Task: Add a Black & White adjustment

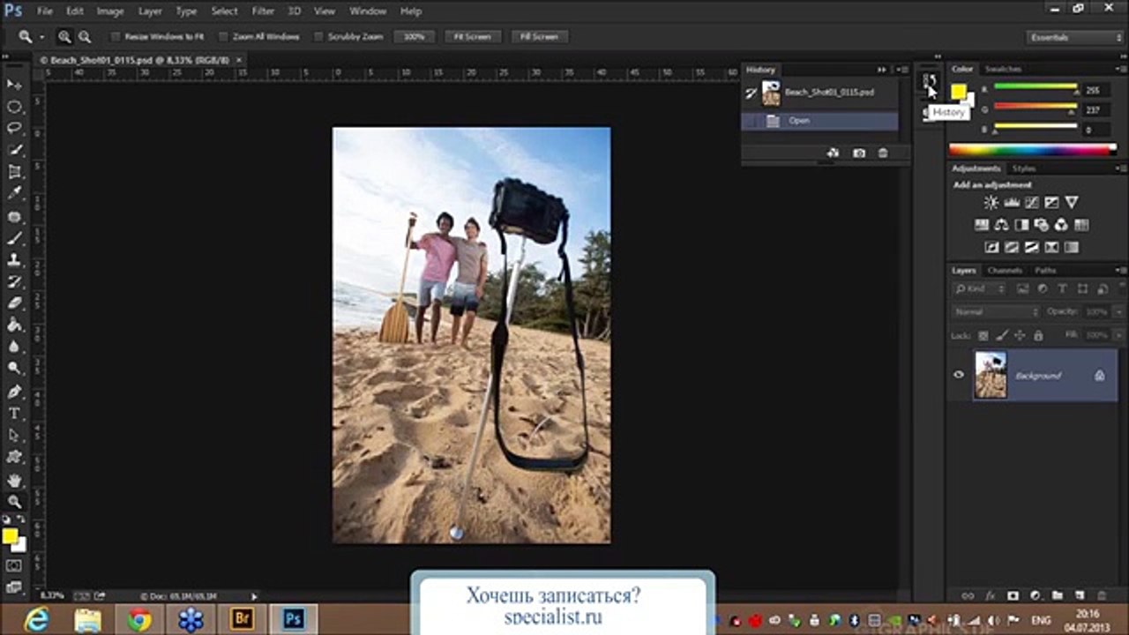Action: pyautogui.click(x=1021, y=225)
